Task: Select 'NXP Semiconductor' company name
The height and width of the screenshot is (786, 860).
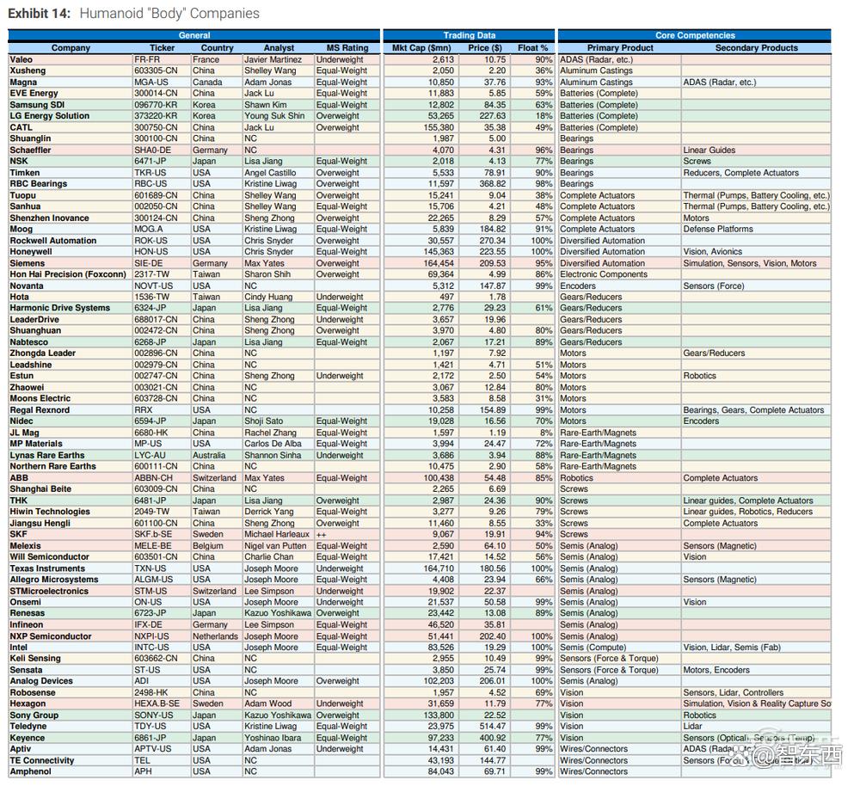Action: (x=51, y=636)
